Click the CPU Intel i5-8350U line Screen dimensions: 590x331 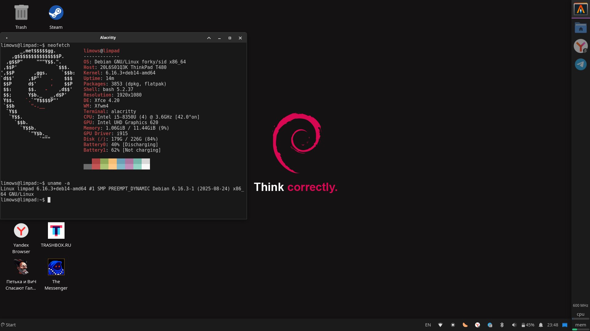(141, 117)
